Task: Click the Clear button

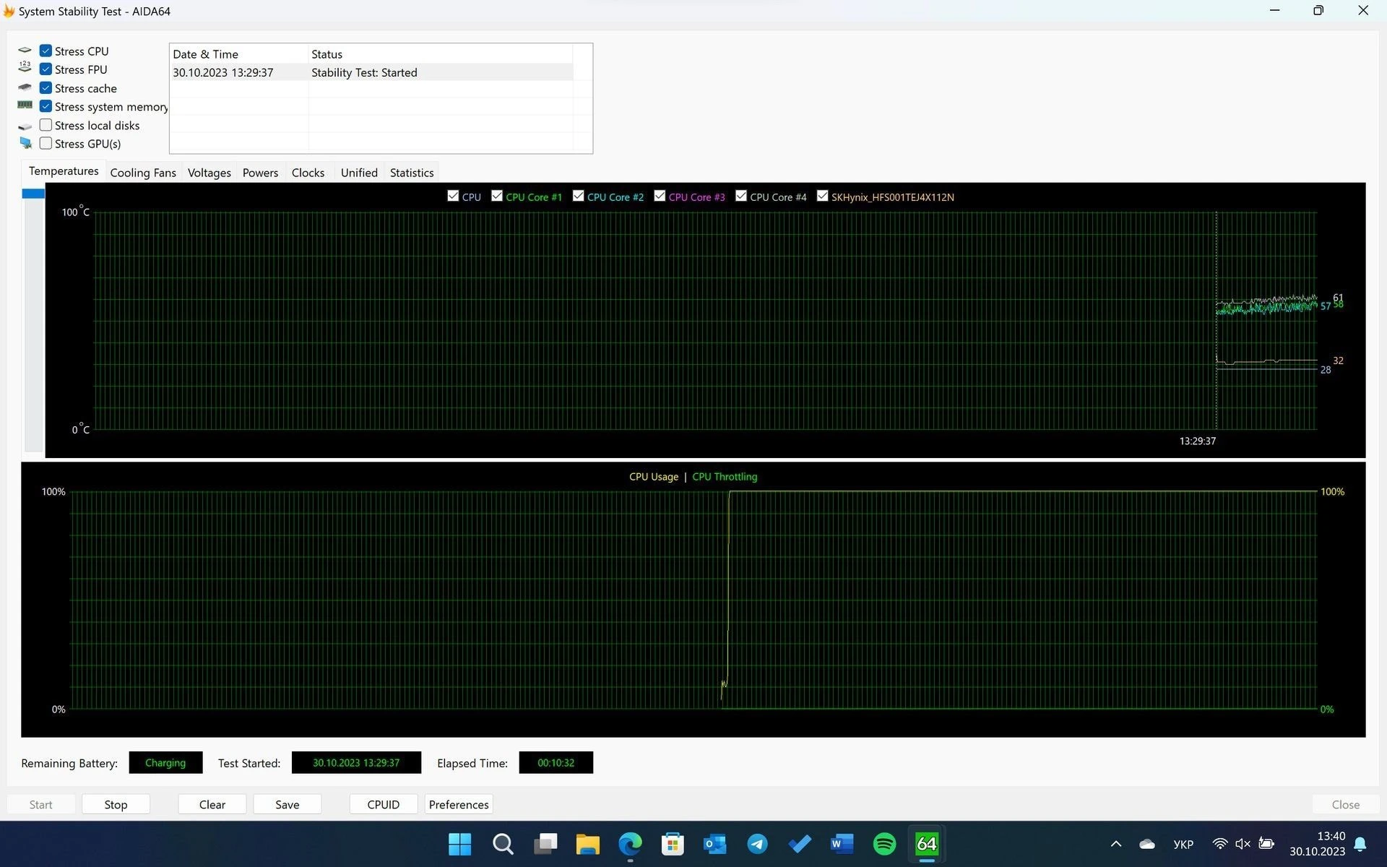Action: 212,804
